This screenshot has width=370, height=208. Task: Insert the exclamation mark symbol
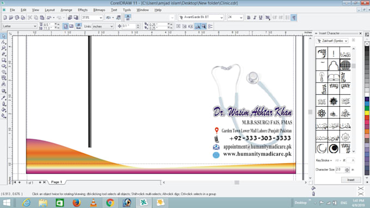pos(334,53)
